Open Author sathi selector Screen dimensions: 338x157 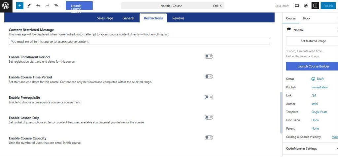tap(315, 104)
